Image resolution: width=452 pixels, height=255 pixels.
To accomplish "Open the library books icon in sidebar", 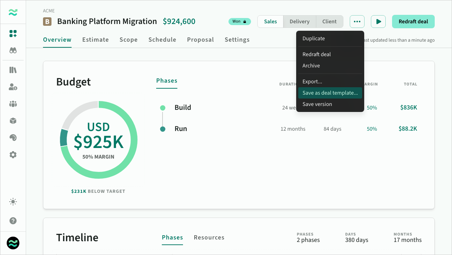I will pyautogui.click(x=13, y=70).
